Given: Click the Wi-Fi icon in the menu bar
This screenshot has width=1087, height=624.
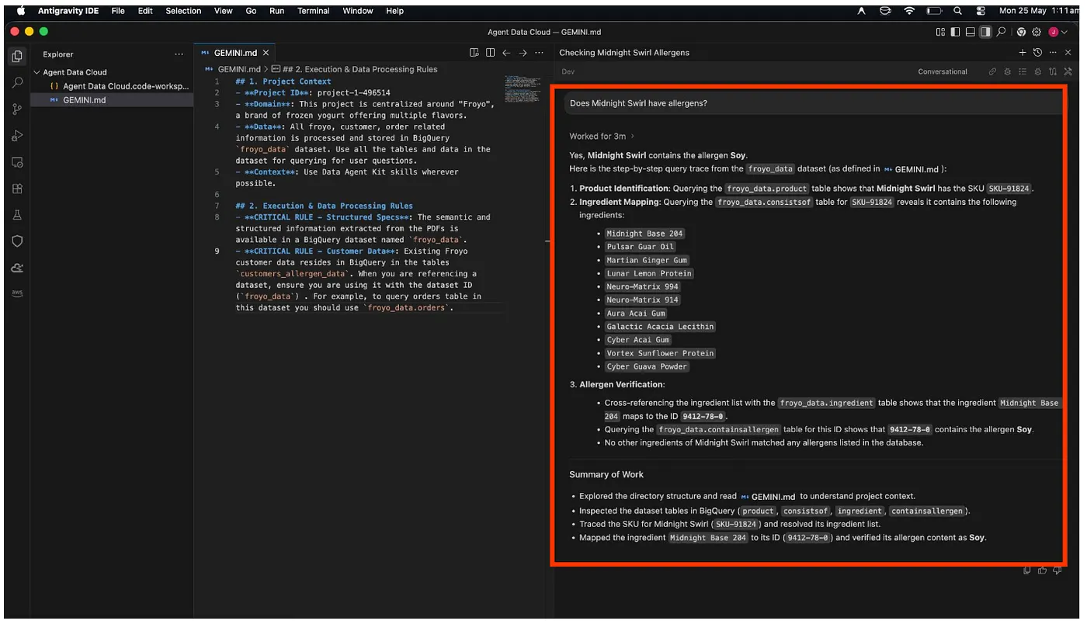Looking at the screenshot, I should point(909,11).
